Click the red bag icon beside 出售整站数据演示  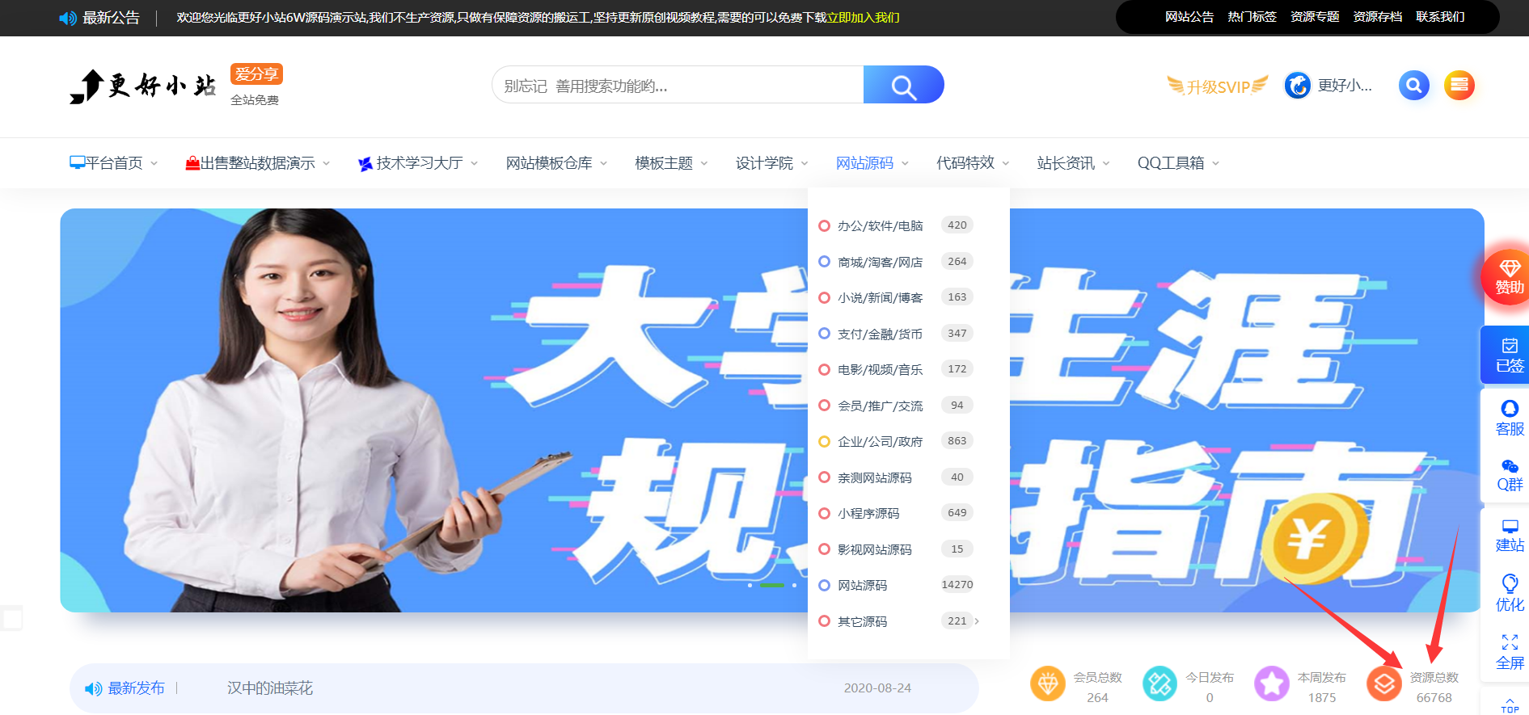pos(192,163)
